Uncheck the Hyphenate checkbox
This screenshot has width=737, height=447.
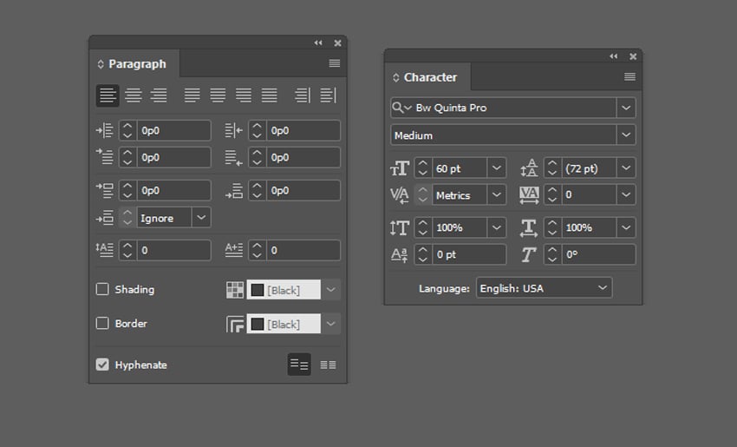point(102,365)
